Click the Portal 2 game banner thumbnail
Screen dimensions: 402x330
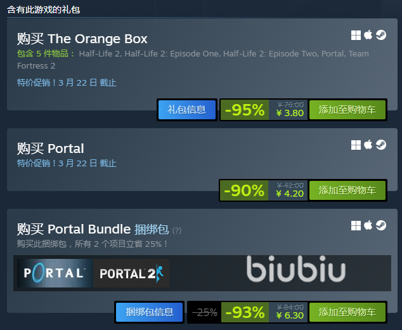(x=131, y=273)
